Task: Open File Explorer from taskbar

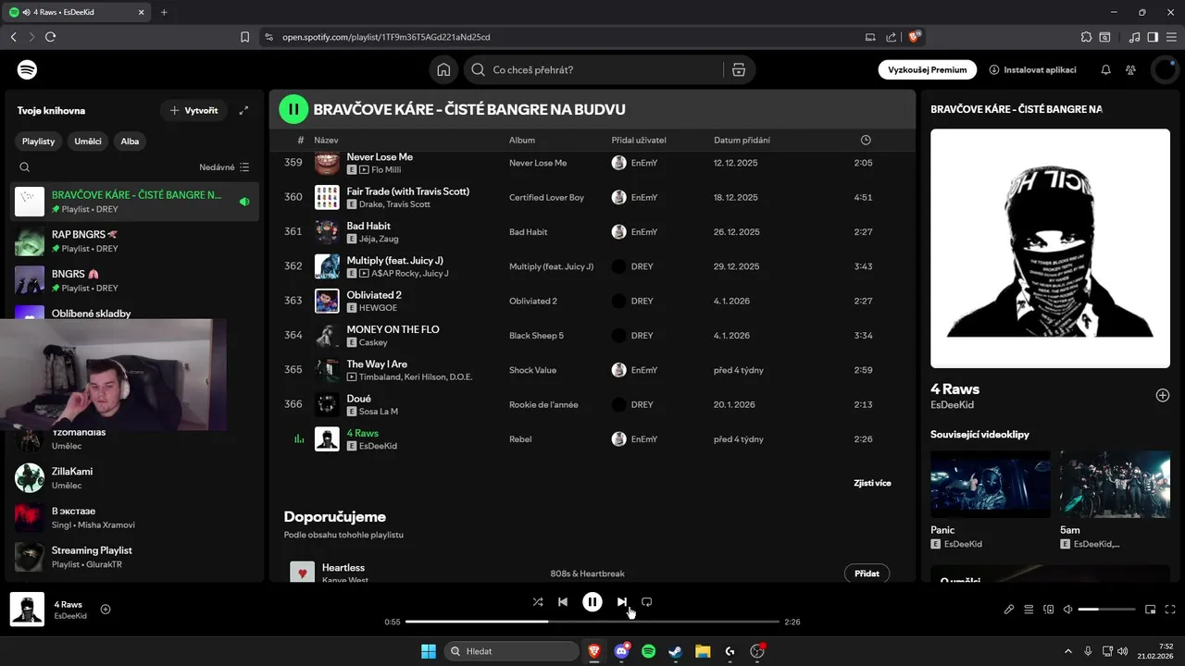Action: point(703,651)
